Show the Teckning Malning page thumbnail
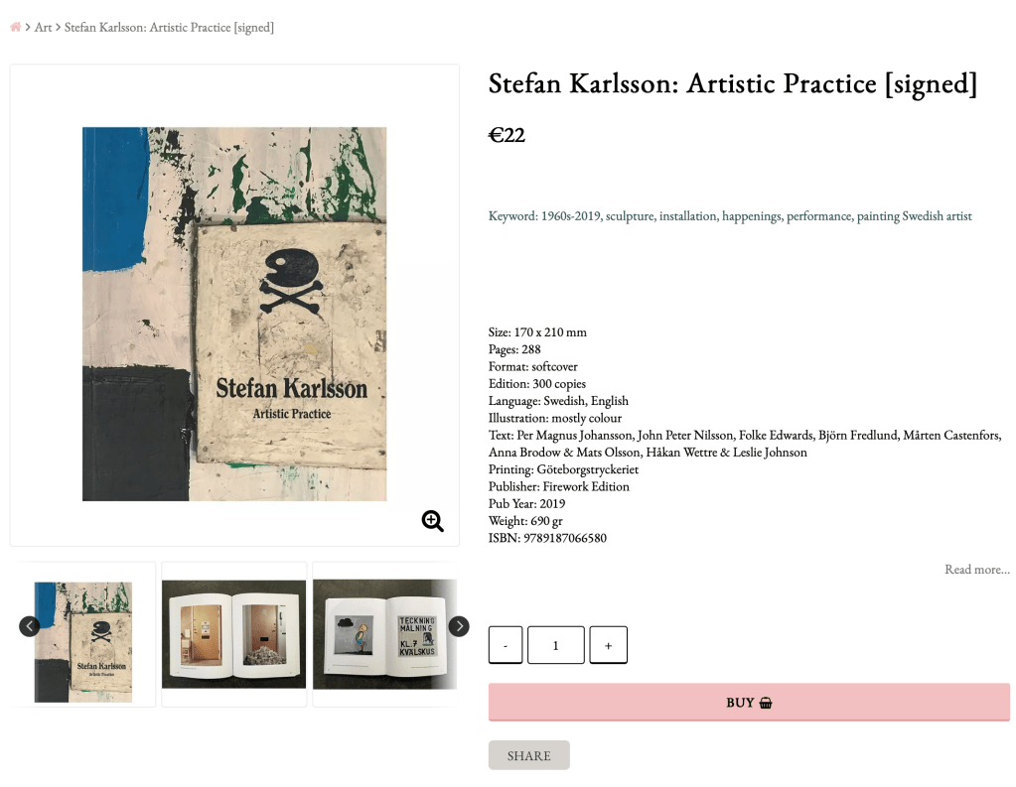The width and height of the screenshot is (1016, 787). [384, 634]
